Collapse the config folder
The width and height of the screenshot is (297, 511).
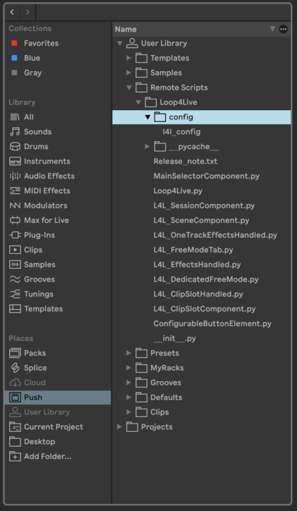point(147,117)
